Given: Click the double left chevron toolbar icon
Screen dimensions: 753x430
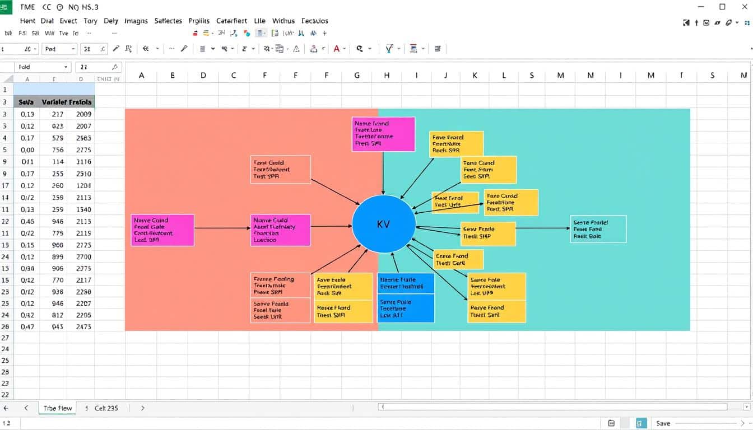Looking at the screenshot, I should click(x=146, y=49).
